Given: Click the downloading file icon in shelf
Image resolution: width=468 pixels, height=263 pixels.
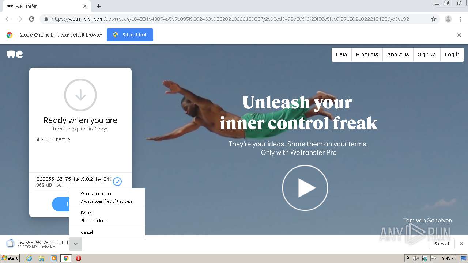Looking at the screenshot, I should click(x=11, y=244).
